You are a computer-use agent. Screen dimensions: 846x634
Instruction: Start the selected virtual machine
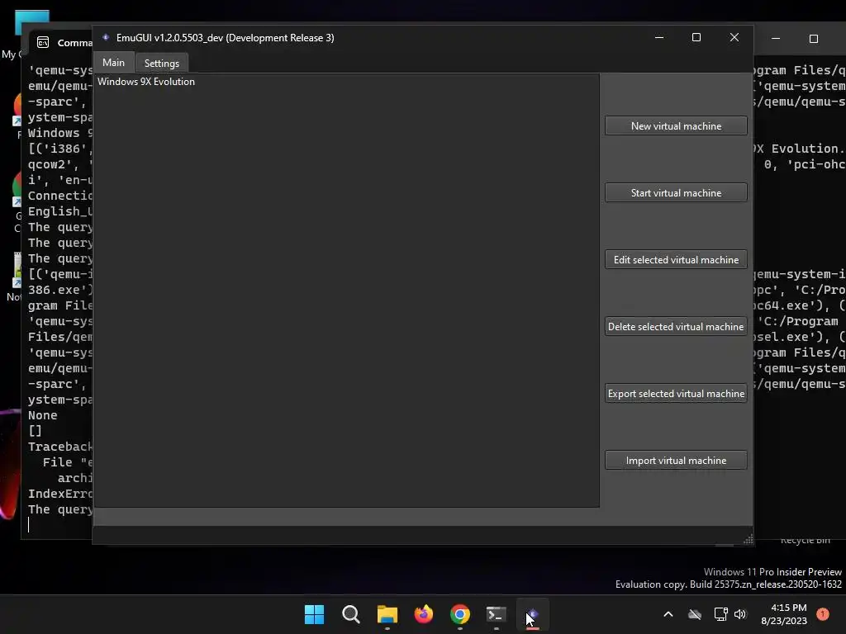tap(676, 192)
